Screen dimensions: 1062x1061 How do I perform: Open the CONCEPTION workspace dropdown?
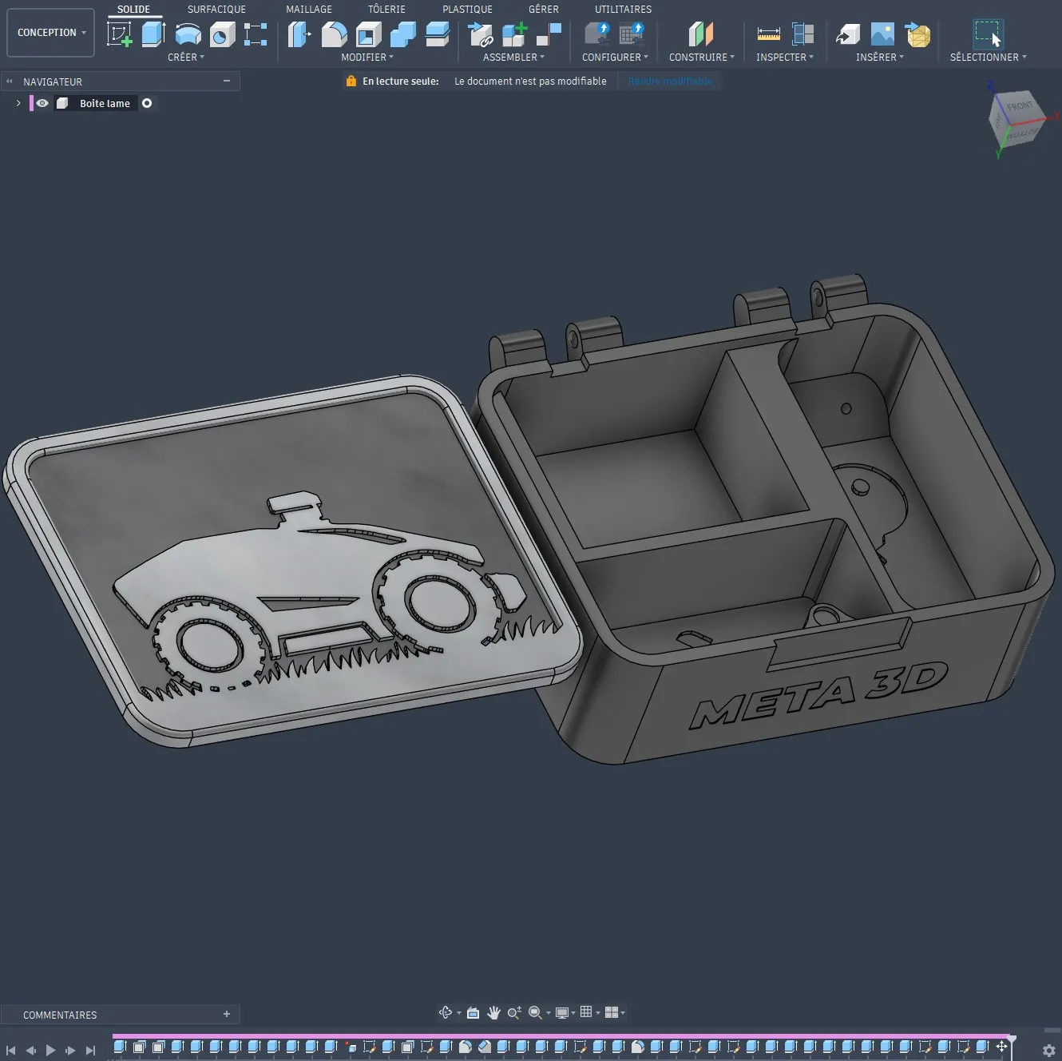(x=50, y=33)
